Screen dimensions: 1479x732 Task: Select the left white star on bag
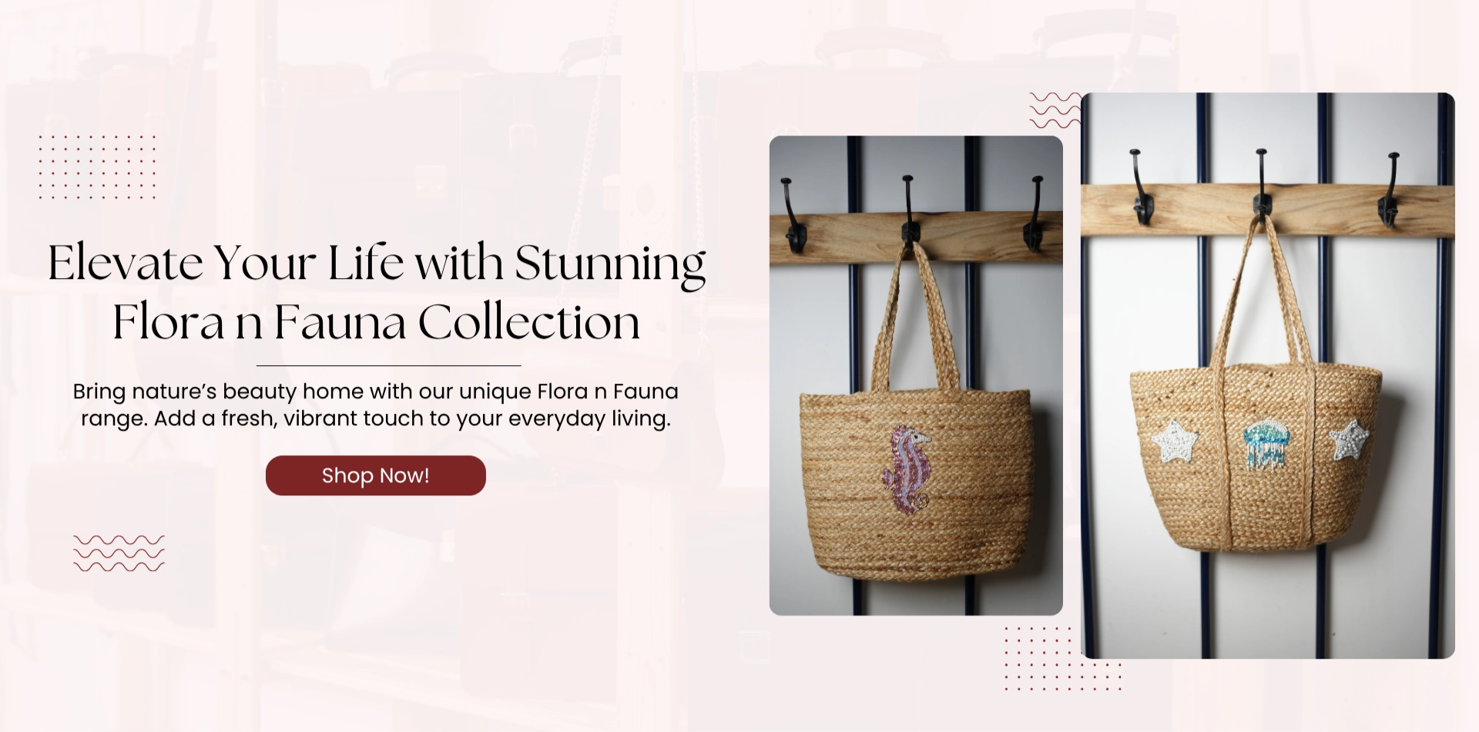(x=1175, y=441)
